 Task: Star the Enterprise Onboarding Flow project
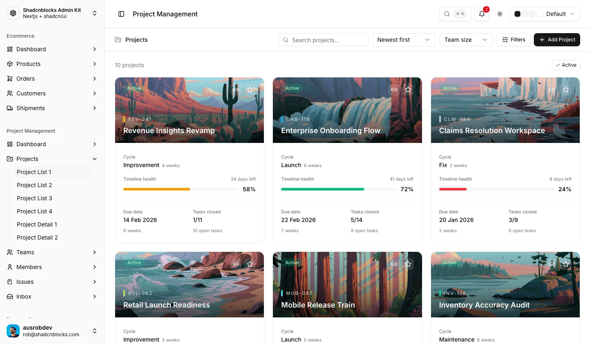408,90
